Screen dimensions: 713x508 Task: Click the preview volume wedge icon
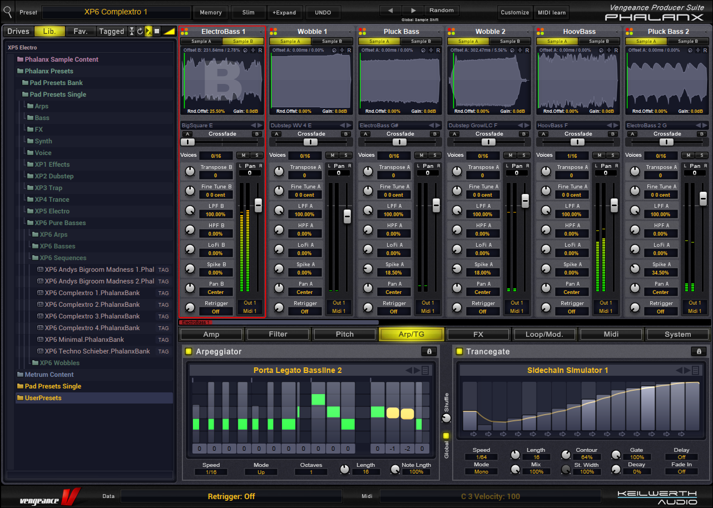169,32
